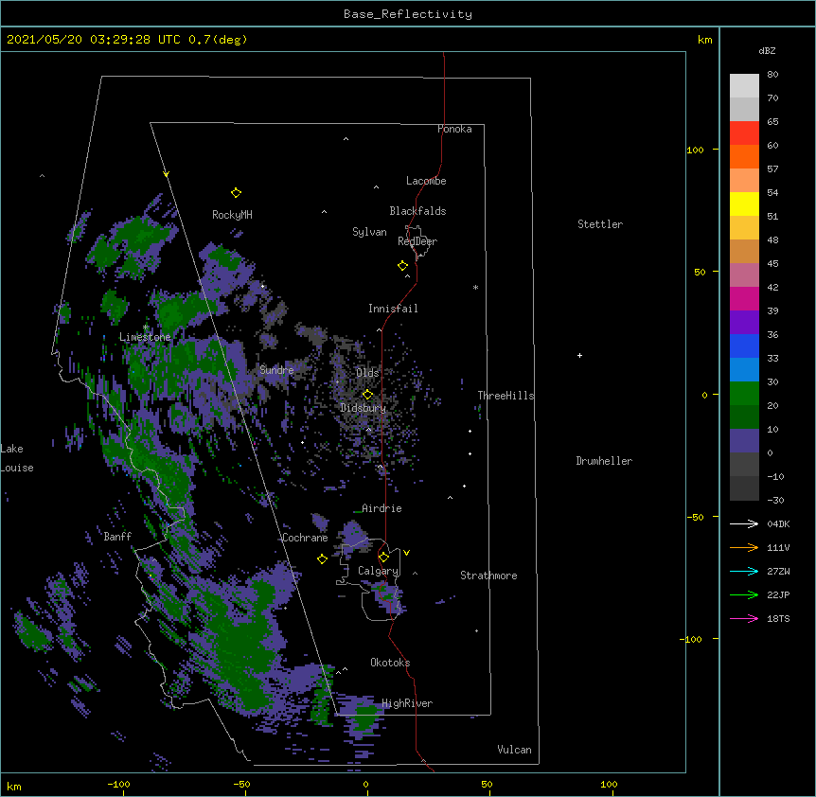Click the Ponoka label

pyautogui.click(x=454, y=129)
